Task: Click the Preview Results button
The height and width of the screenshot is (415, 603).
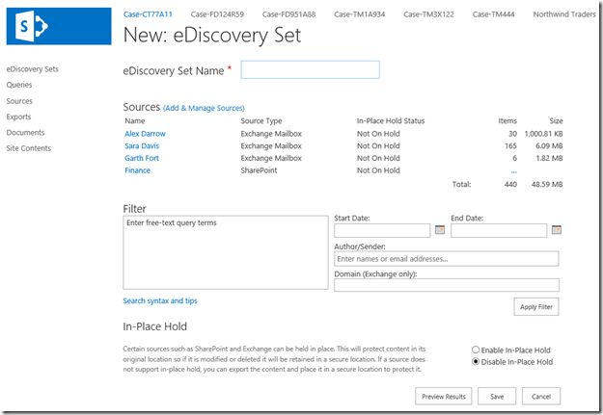Action: pyautogui.click(x=444, y=396)
